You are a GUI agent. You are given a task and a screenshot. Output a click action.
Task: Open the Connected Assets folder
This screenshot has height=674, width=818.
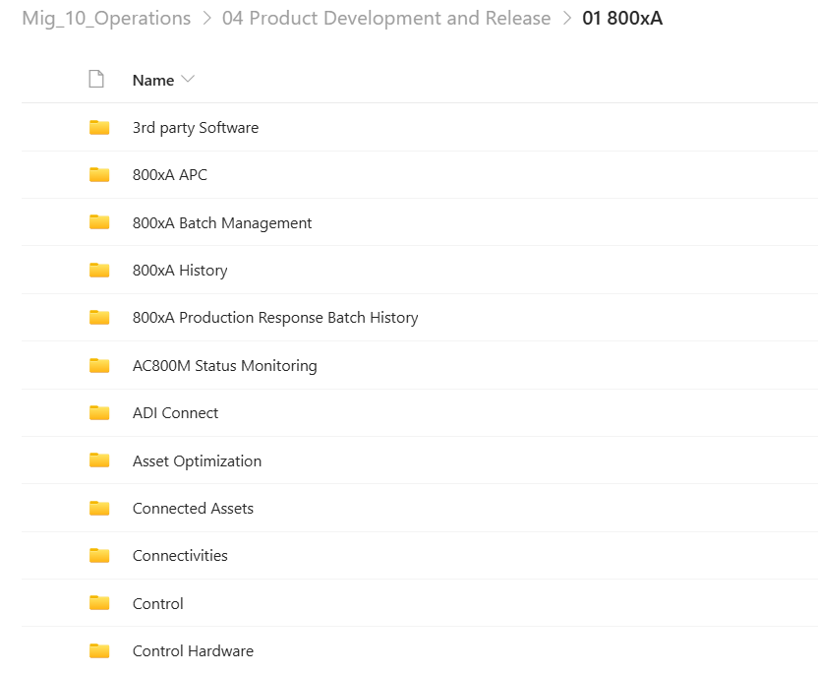[193, 508]
